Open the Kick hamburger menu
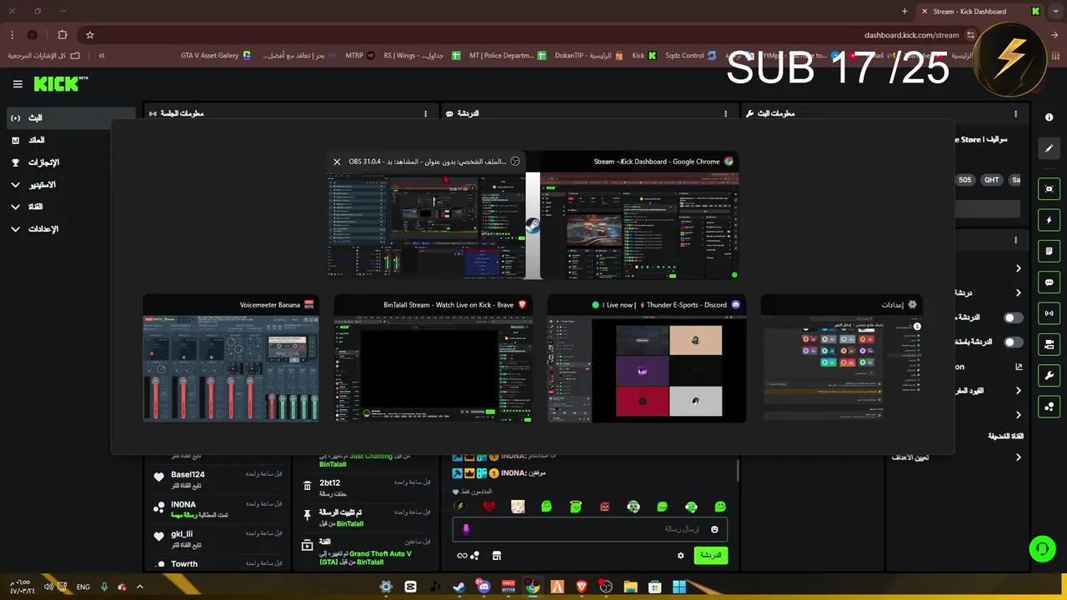Image resolution: width=1067 pixels, height=600 pixels. tap(18, 84)
